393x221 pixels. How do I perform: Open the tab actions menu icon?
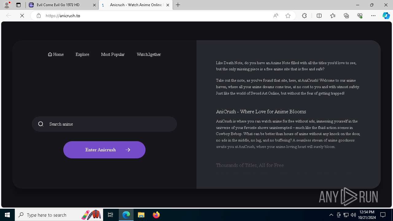coord(18,5)
